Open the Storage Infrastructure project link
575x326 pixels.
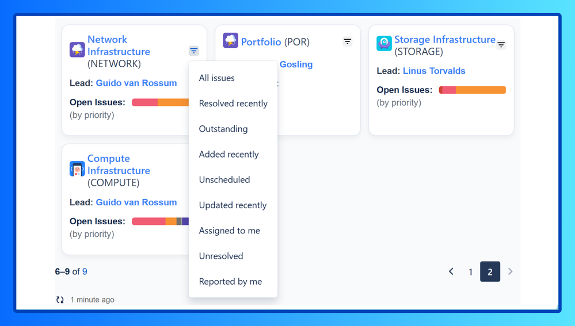(x=445, y=40)
